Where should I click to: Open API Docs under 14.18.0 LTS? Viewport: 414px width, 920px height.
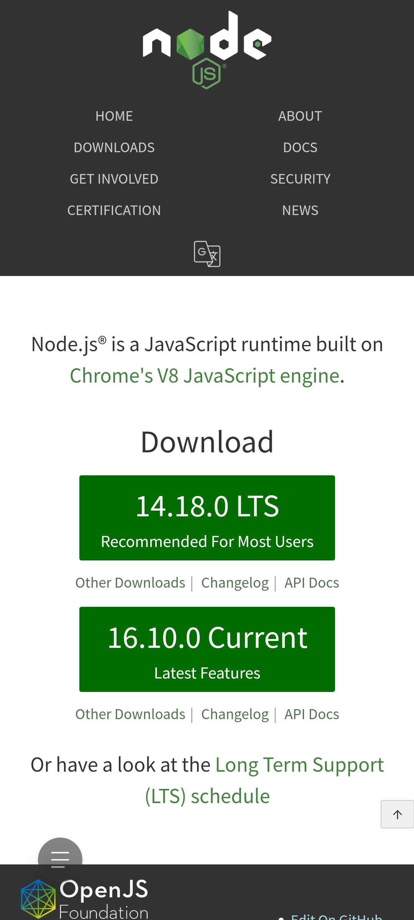pos(312,583)
